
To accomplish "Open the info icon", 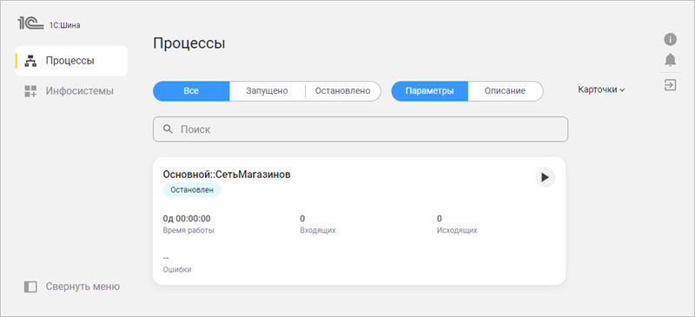I will (x=670, y=39).
